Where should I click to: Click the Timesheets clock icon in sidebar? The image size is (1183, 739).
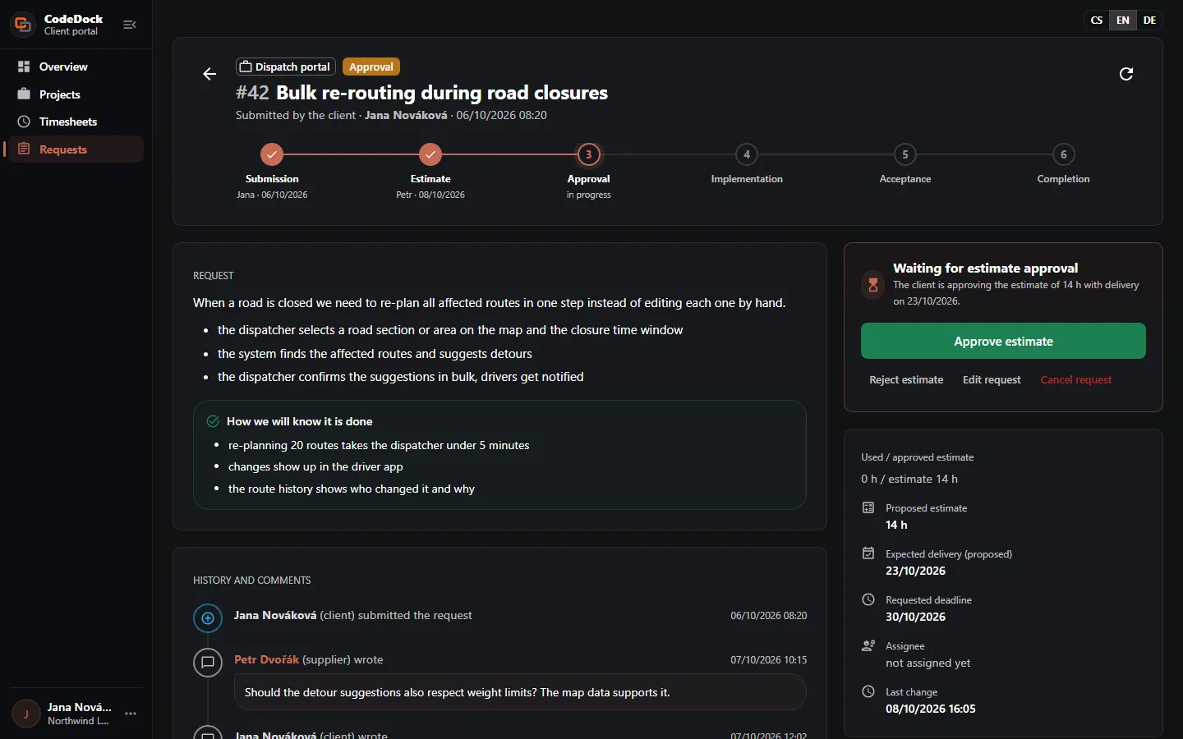24,122
